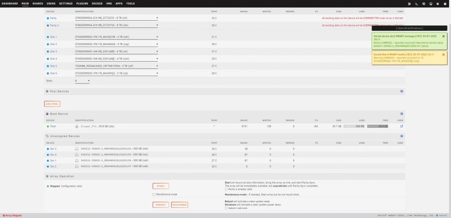Click the feedback icon in top bar
The image size is (451, 218).
pyautogui.click(x=423, y=4)
